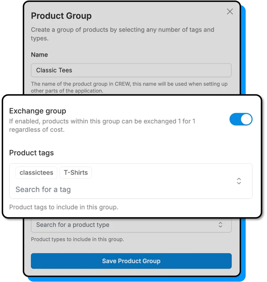
Task: Click the 'Name' field label
Action: (x=39, y=55)
